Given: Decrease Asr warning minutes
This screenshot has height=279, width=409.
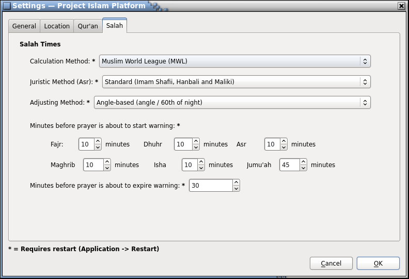Looking at the screenshot, I should (x=284, y=147).
